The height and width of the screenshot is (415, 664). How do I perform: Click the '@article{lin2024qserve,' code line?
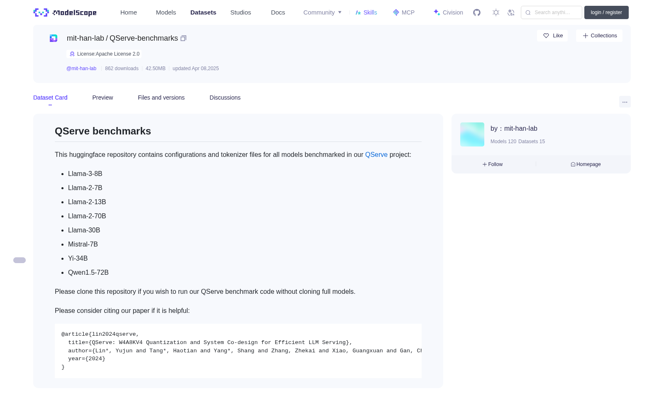tap(100, 334)
